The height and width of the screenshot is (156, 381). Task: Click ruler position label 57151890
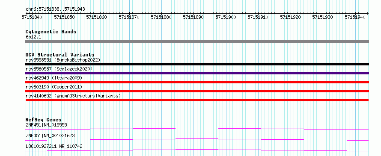193,17
